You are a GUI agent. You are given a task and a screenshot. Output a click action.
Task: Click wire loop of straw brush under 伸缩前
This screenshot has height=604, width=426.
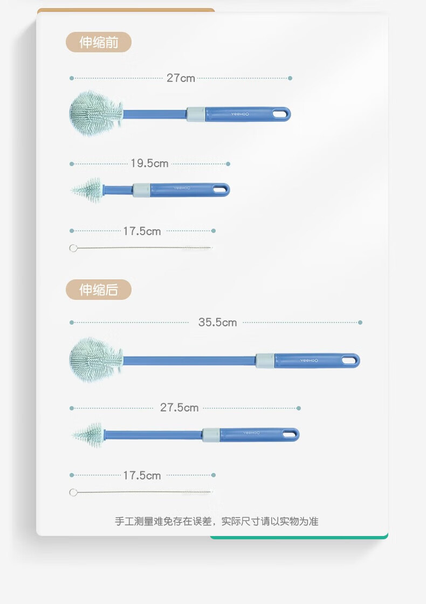(x=73, y=248)
